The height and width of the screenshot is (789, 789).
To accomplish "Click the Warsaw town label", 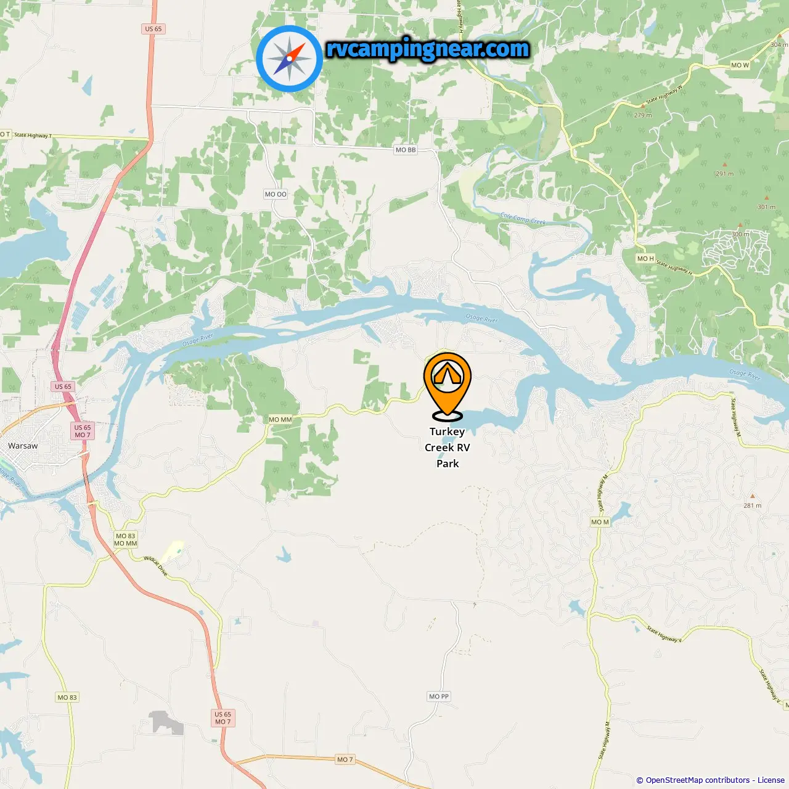I will (x=23, y=446).
